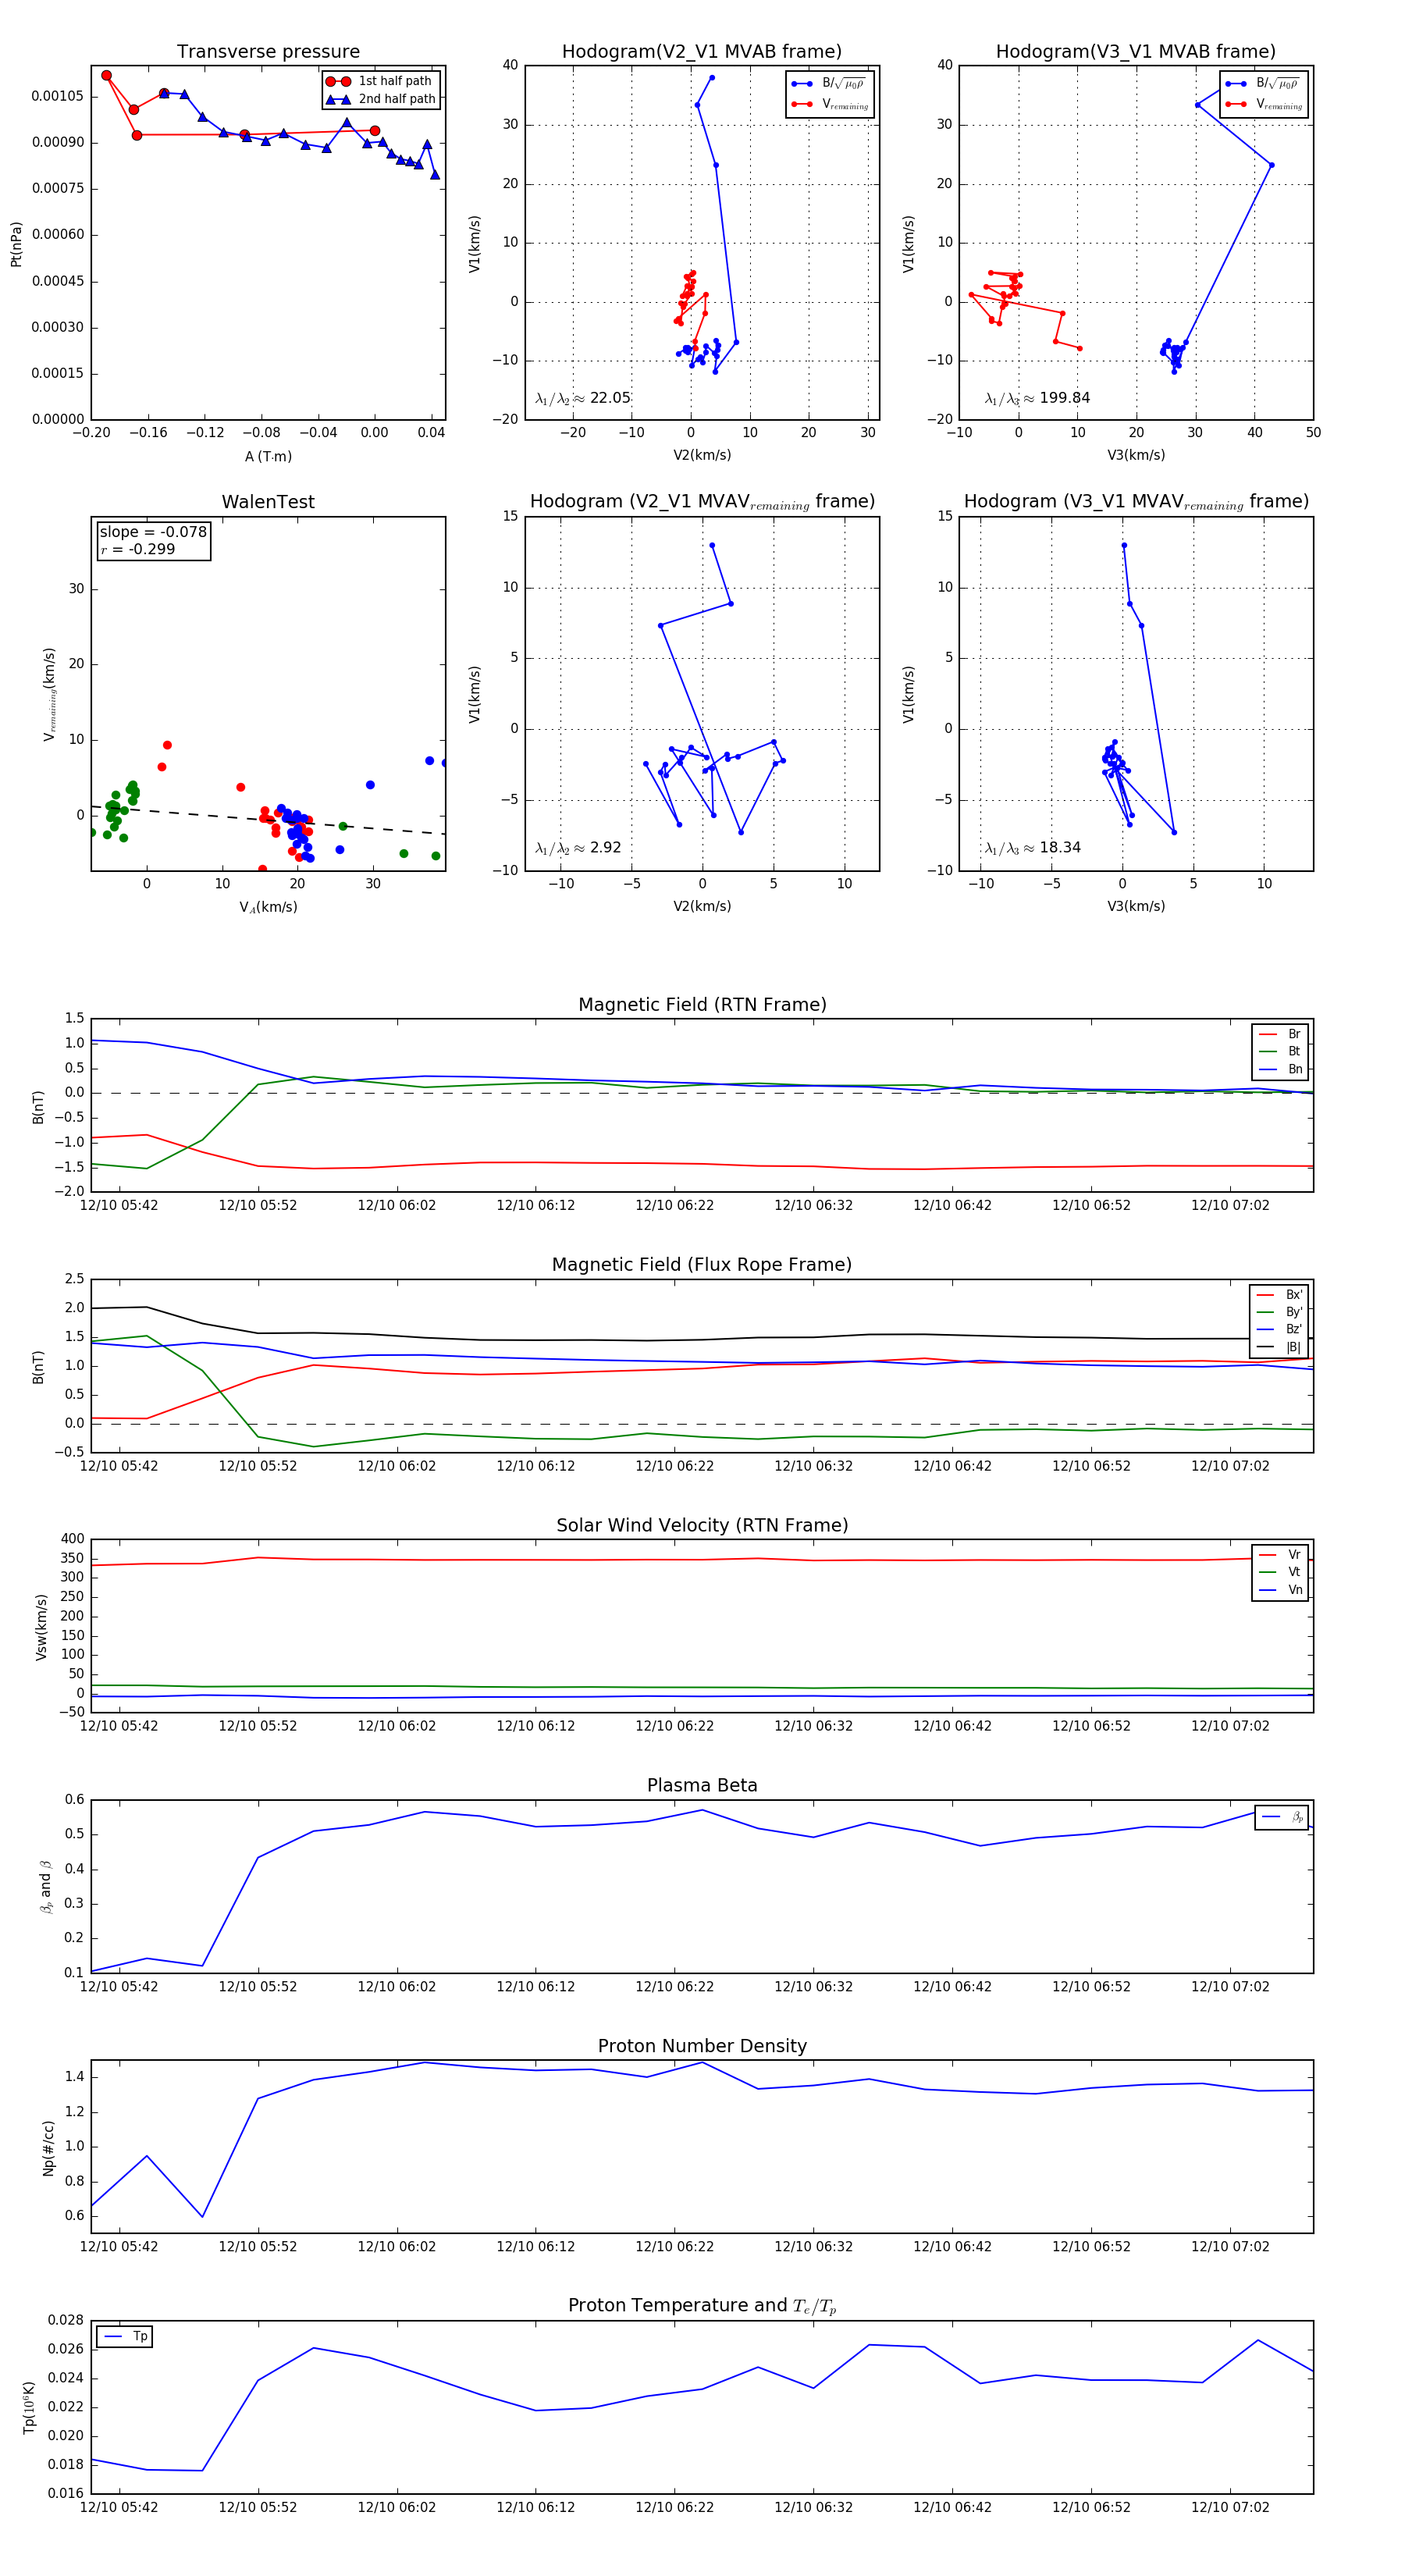Image resolution: width=1405 pixels, height=2576 pixels.
Task: Click the 'Proton Number Density' title
Action: [x=702, y=2046]
